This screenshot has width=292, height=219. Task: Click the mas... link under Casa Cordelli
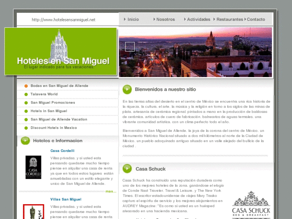tap(111, 191)
